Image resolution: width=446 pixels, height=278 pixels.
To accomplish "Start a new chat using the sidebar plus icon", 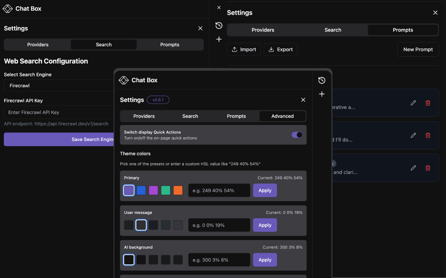I will [218, 39].
